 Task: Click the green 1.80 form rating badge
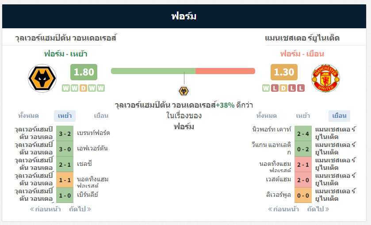84,72
